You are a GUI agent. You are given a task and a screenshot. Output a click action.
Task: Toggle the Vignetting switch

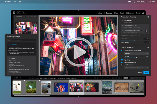click(x=122, y=60)
